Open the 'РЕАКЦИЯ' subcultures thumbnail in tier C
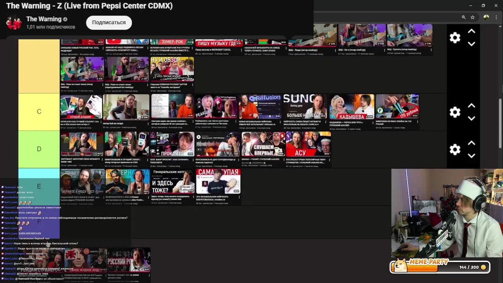The width and height of the screenshot is (503, 283). (x=217, y=107)
